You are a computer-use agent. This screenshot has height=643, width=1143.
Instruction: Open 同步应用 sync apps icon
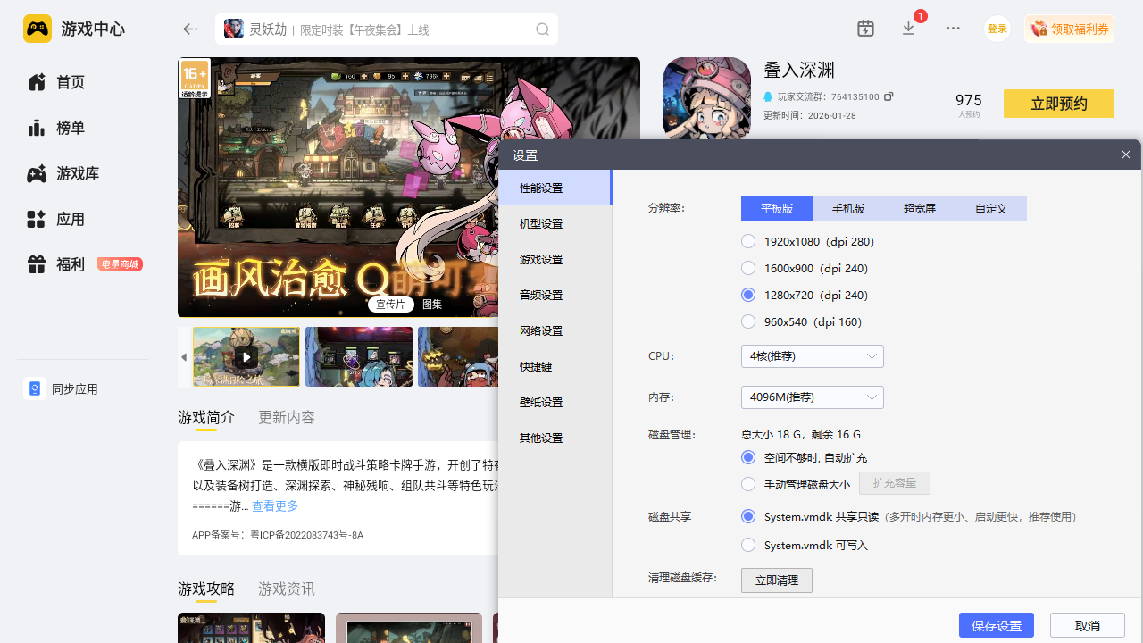click(34, 388)
